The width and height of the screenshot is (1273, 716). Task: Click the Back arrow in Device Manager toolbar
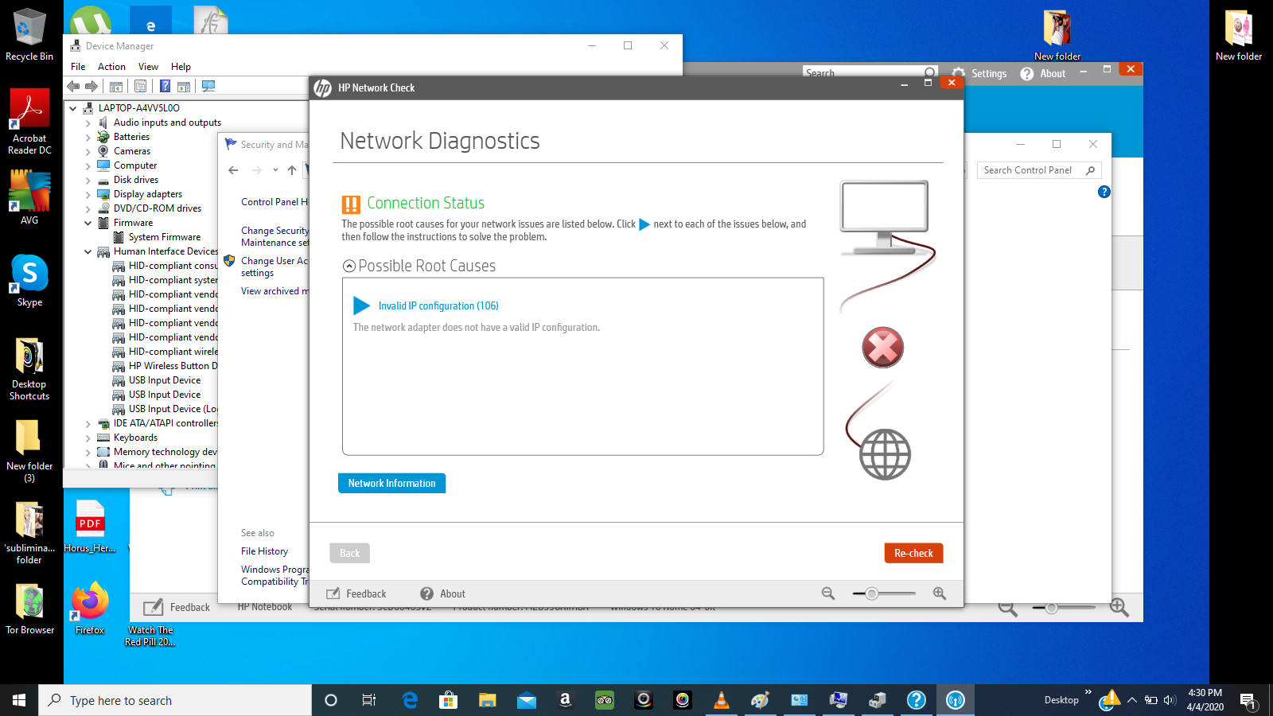74,86
